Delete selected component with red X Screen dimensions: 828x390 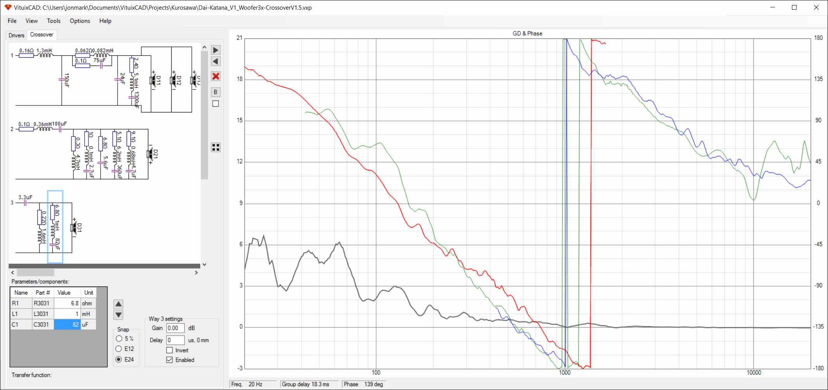point(216,76)
